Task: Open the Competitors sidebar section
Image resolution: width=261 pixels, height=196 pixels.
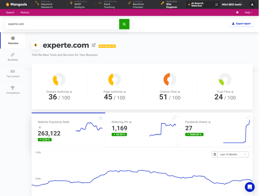Action: 13,90
